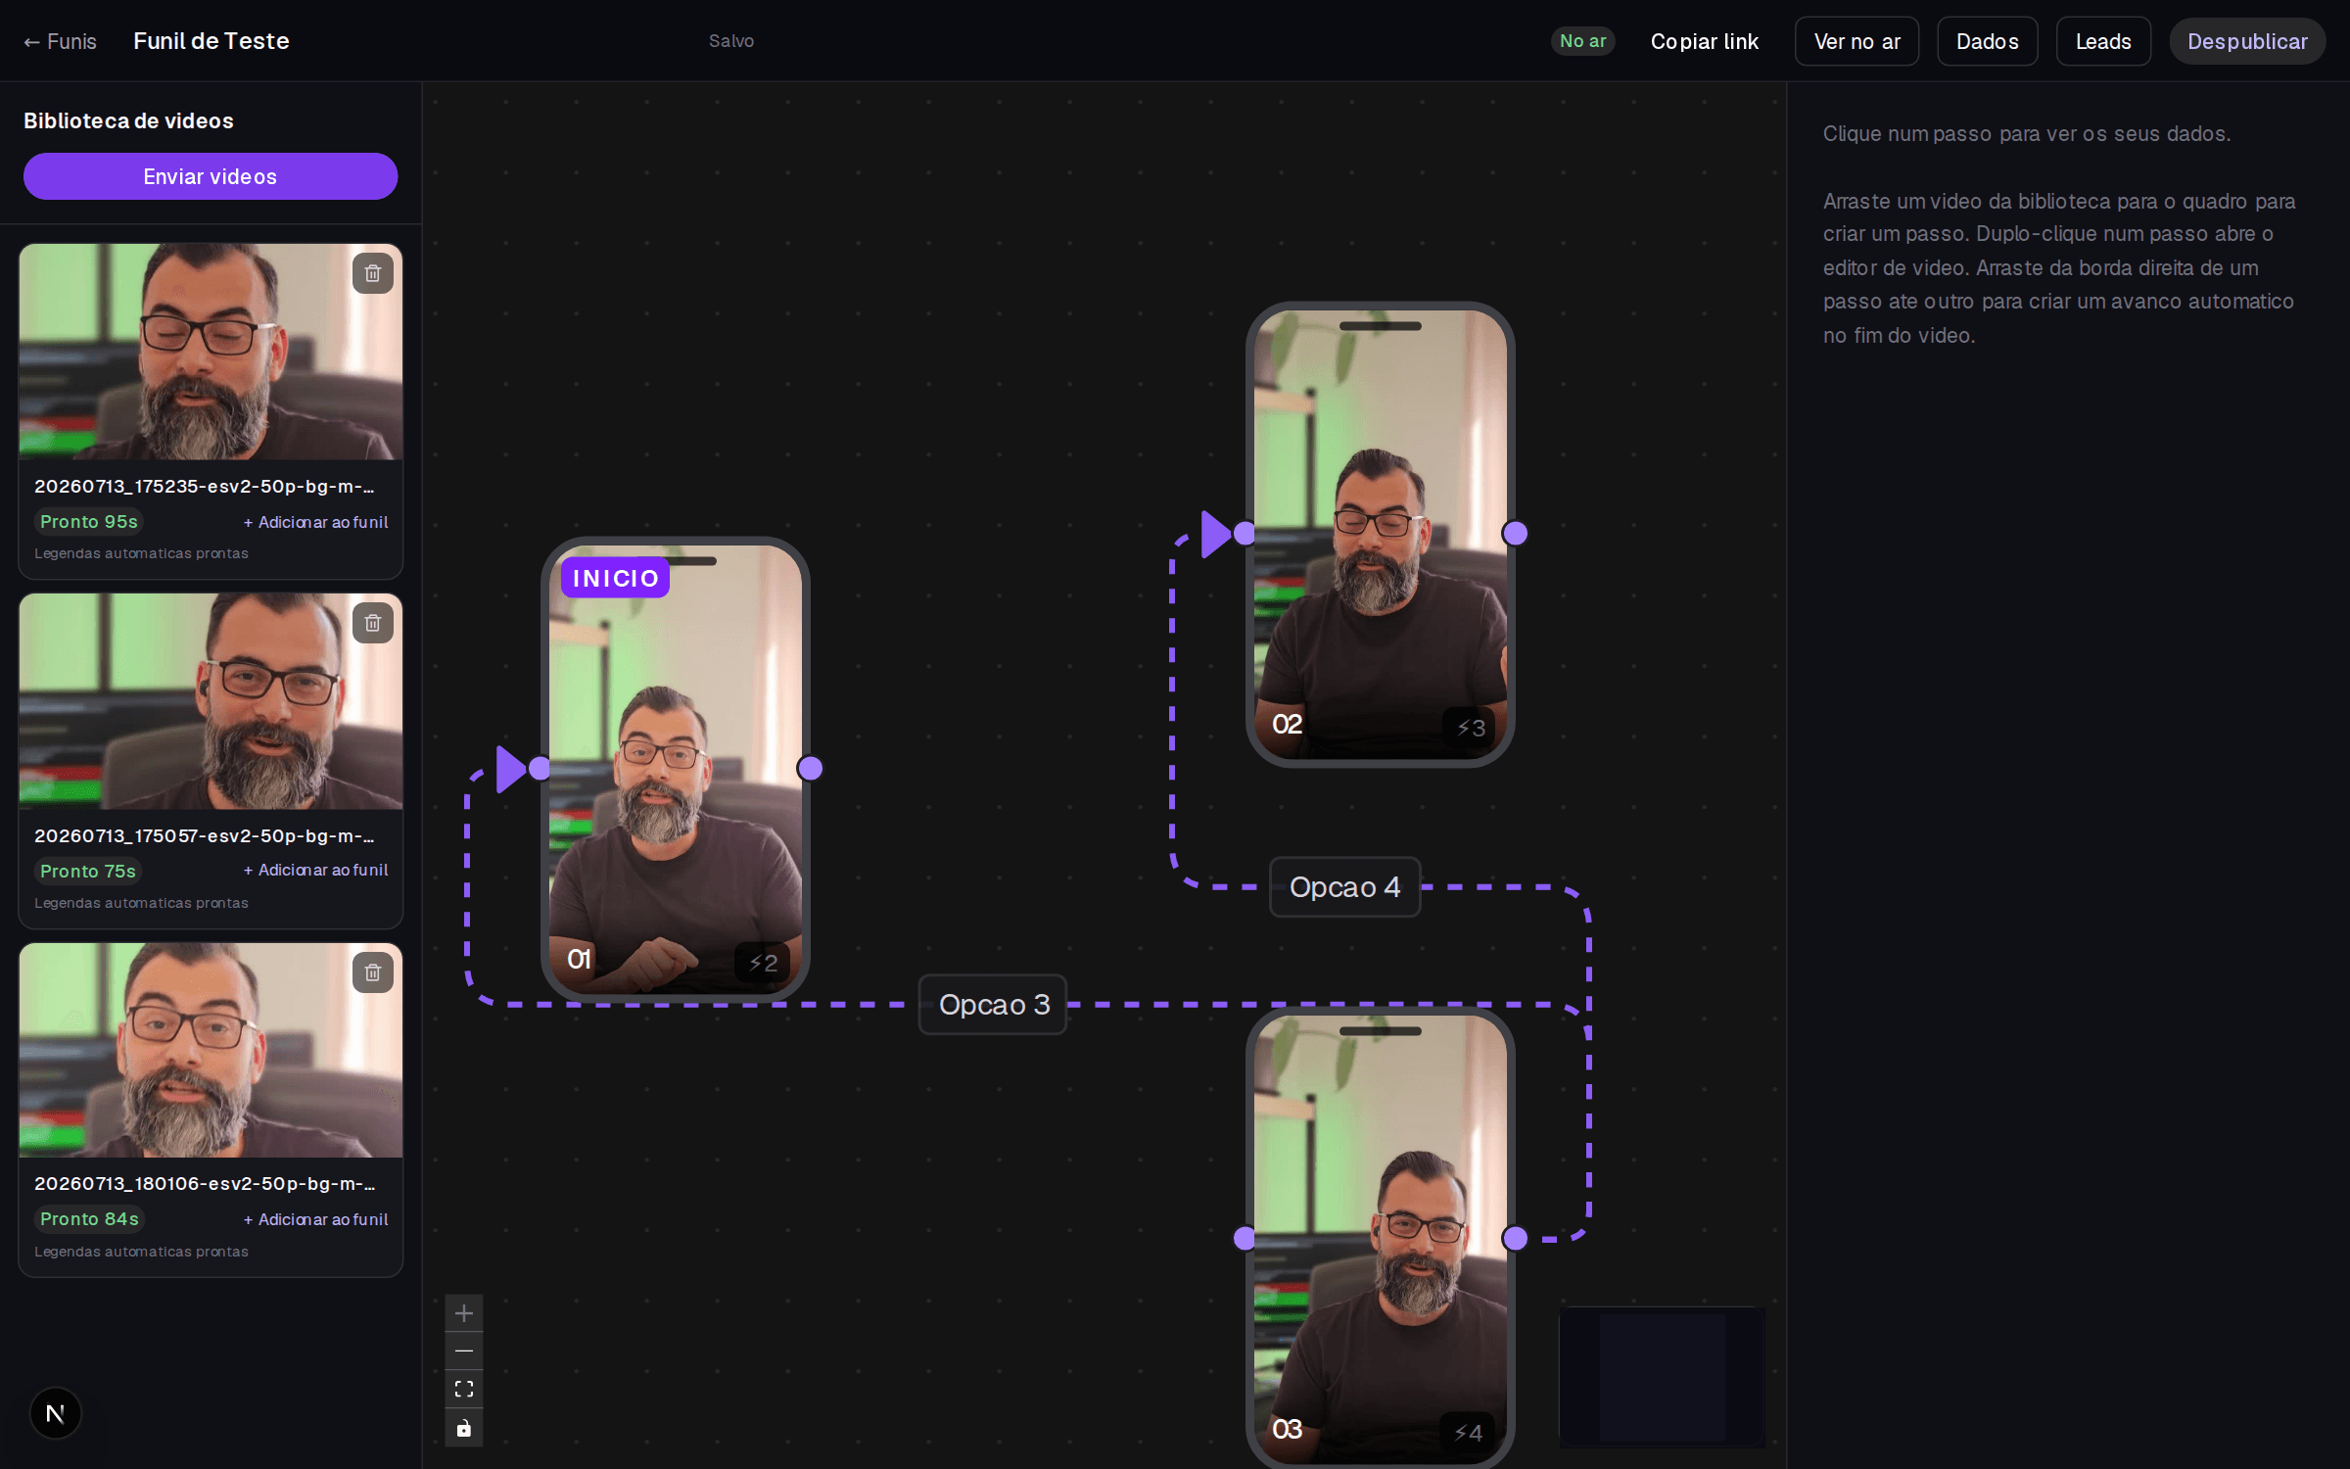Viewport: 2350px width, 1469px height.
Task: Delete the 20260713_180106 video with trash icon
Action: point(373,972)
